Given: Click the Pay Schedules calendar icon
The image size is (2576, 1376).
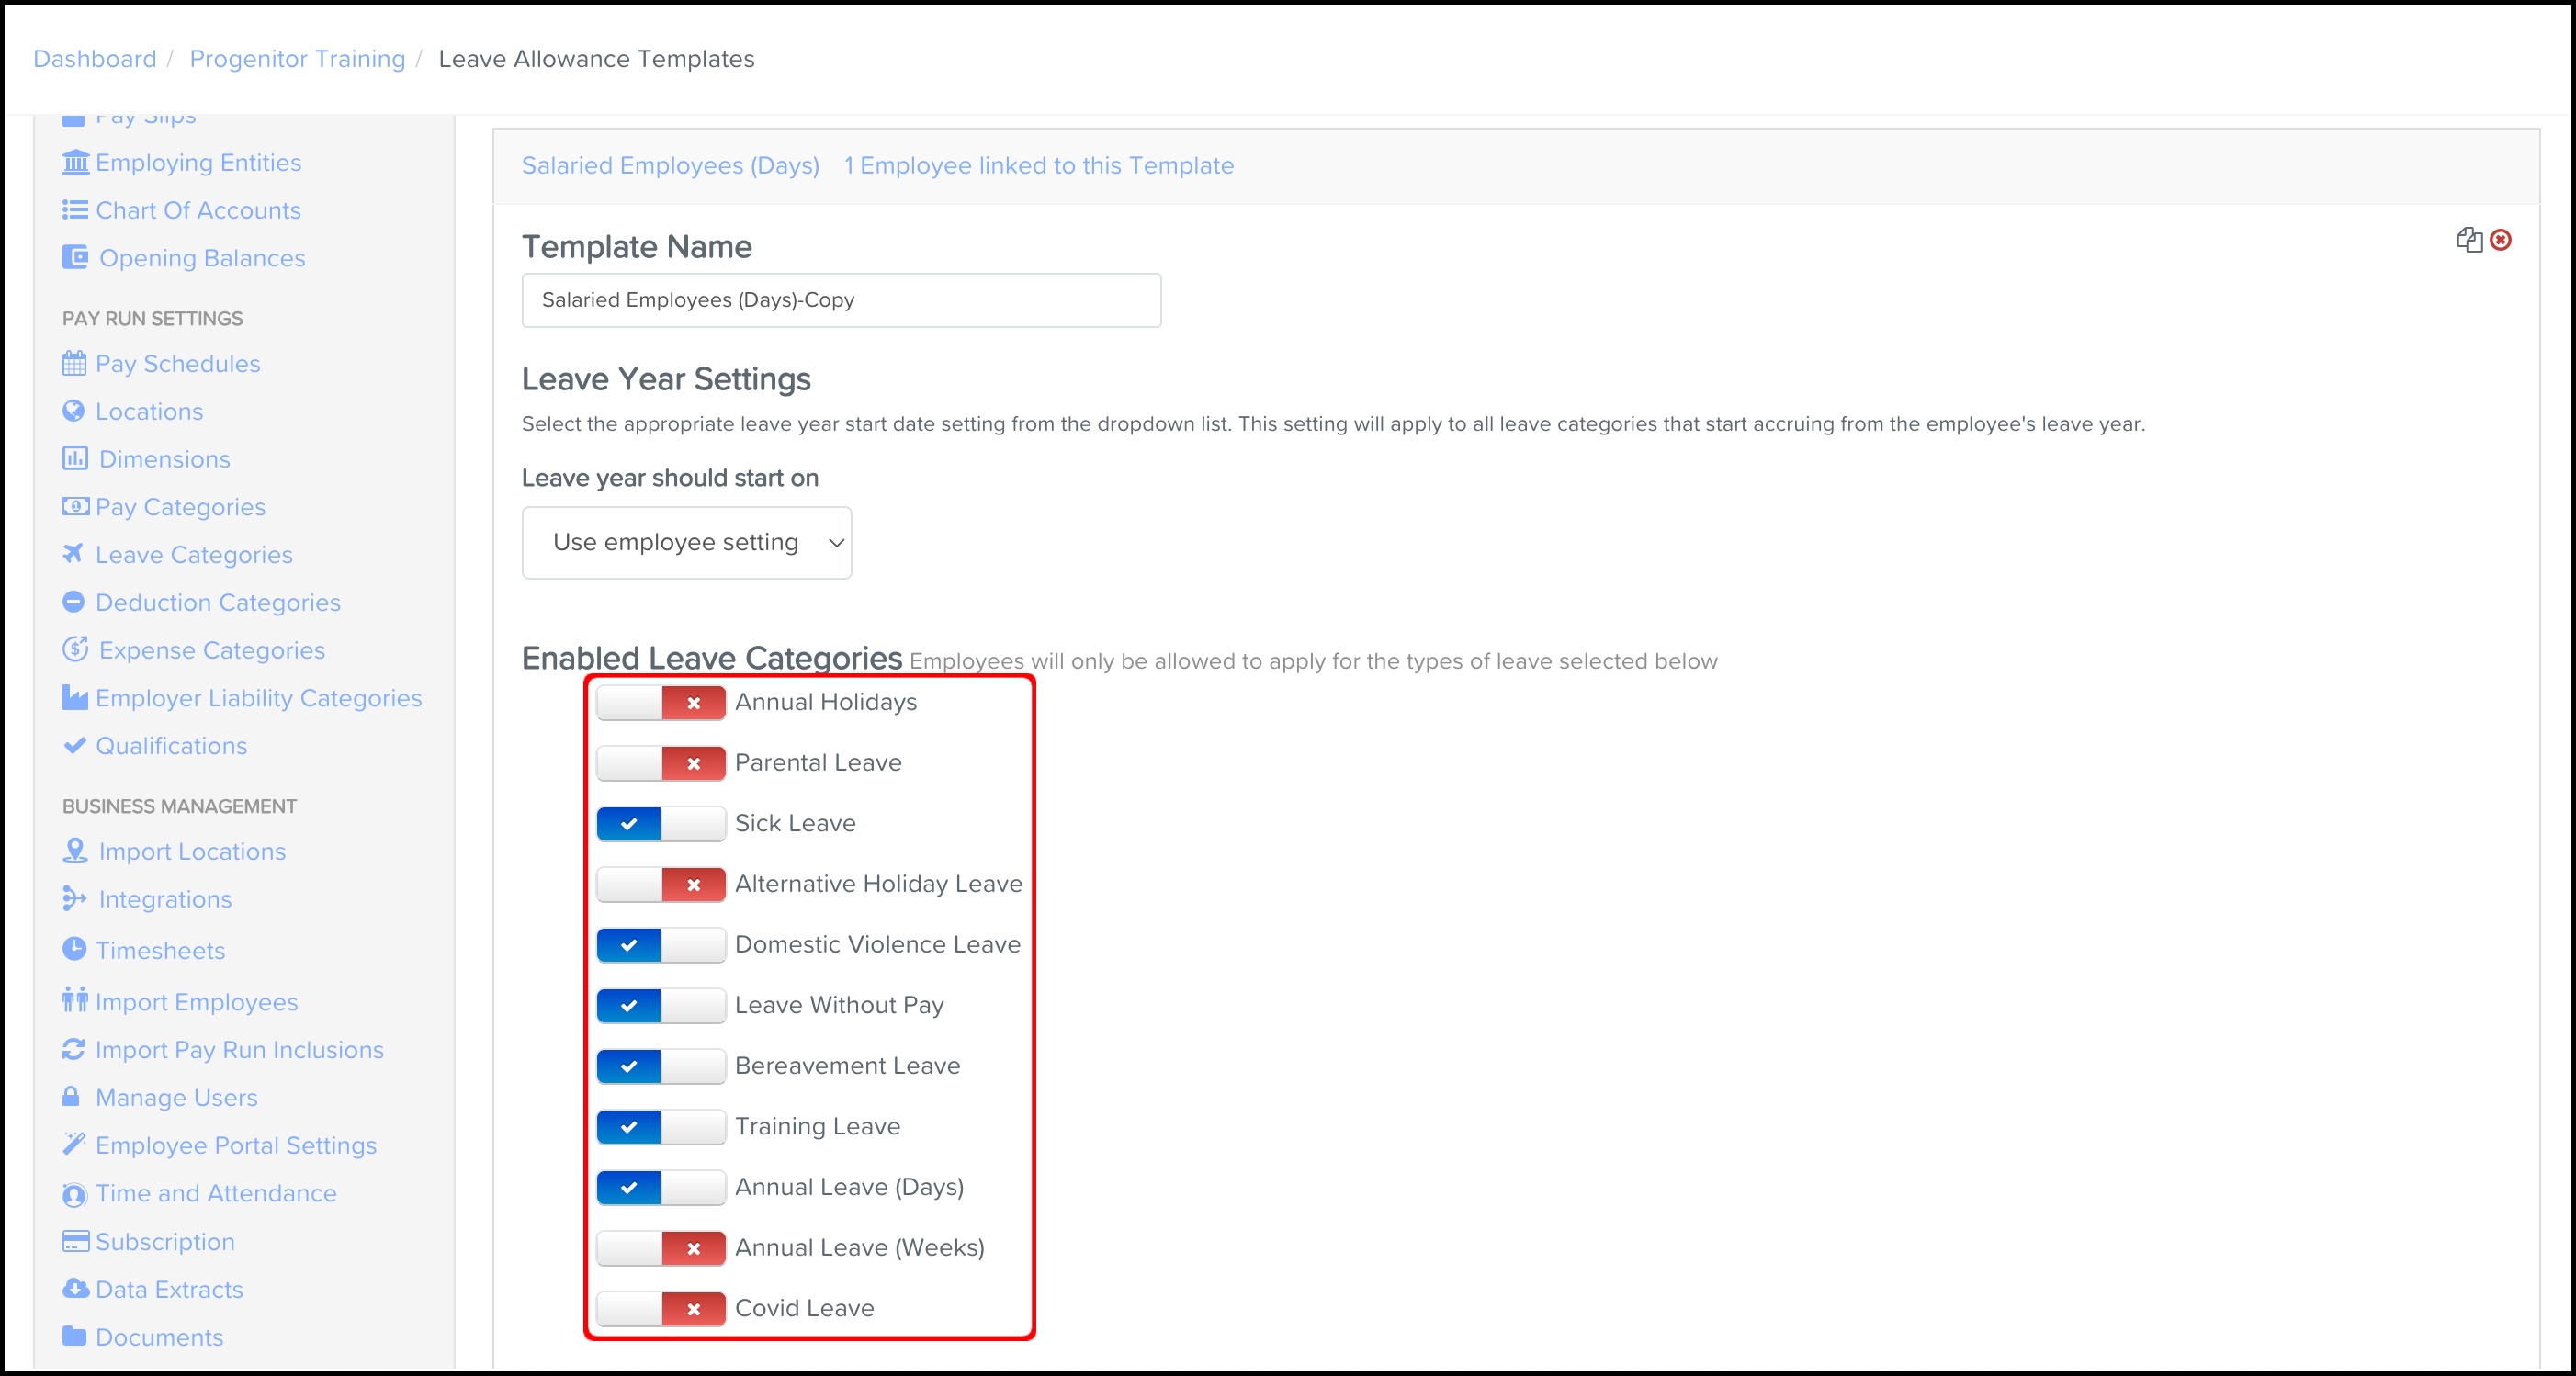Looking at the screenshot, I should point(74,363).
